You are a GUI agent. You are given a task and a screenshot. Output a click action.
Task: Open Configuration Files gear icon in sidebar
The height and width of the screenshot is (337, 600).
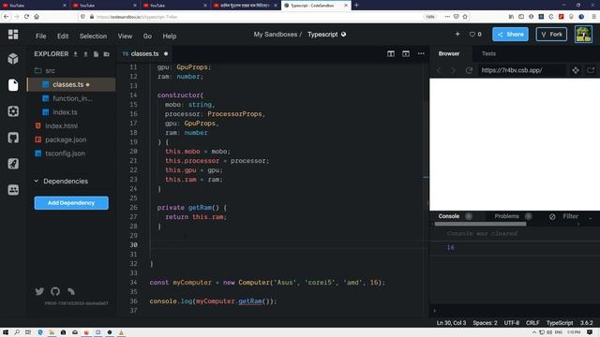pyautogui.click(x=13, y=111)
